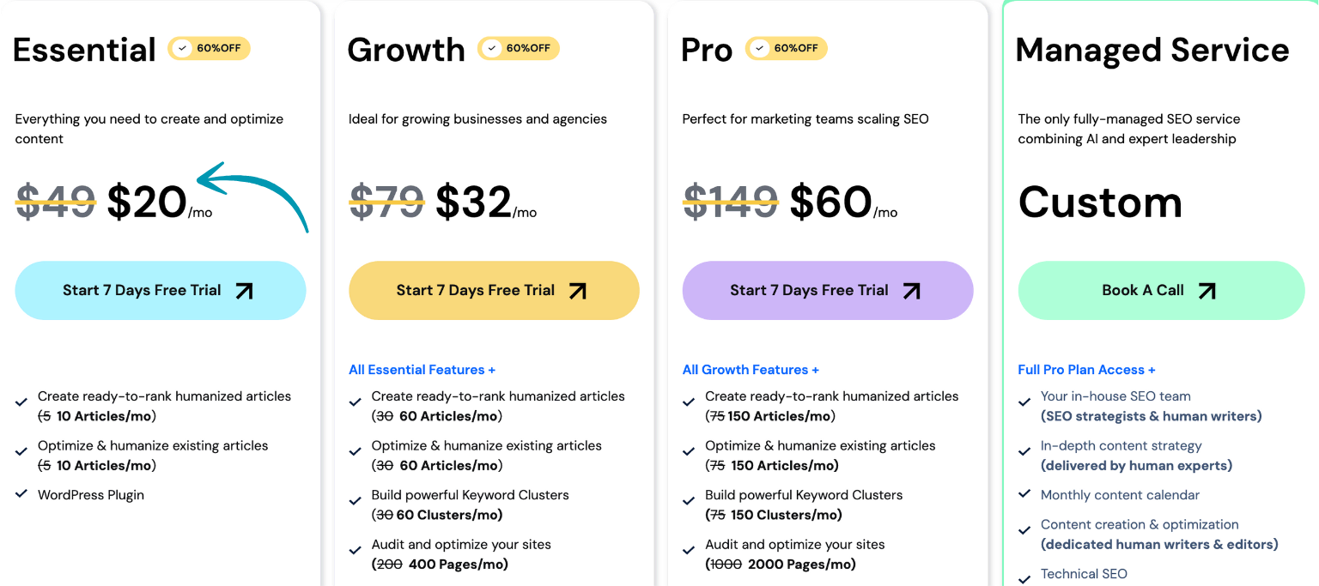Image resolution: width=1319 pixels, height=586 pixels.
Task: Click the Essential 60%OFF badge check icon
Action: coord(182,48)
